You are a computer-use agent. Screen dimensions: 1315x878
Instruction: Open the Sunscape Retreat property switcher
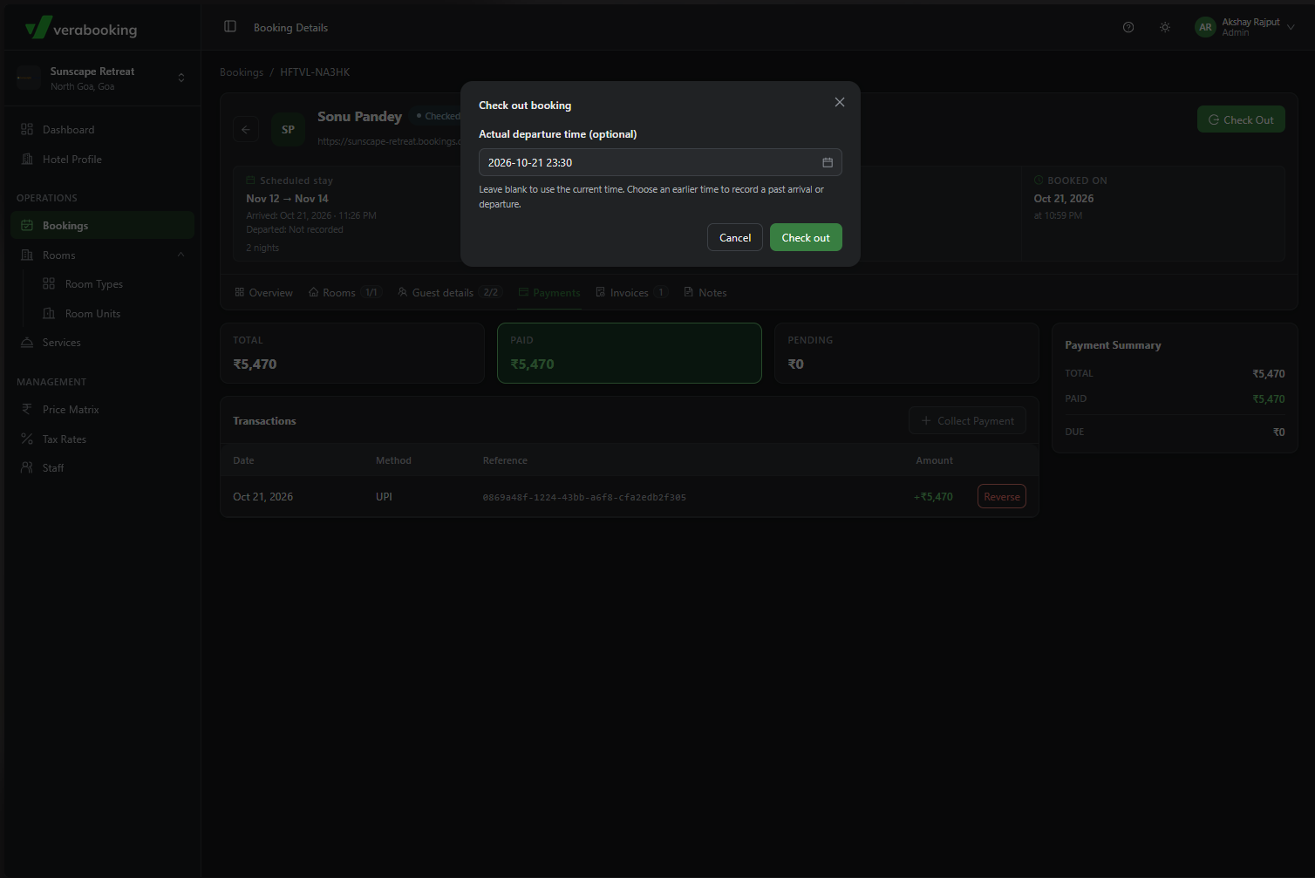coord(102,78)
